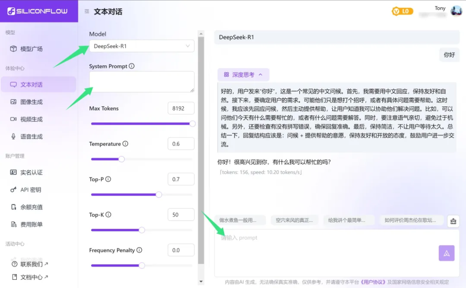466x288 pixels.
Task: Click the Temperature info icon
Action: (x=125, y=144)
